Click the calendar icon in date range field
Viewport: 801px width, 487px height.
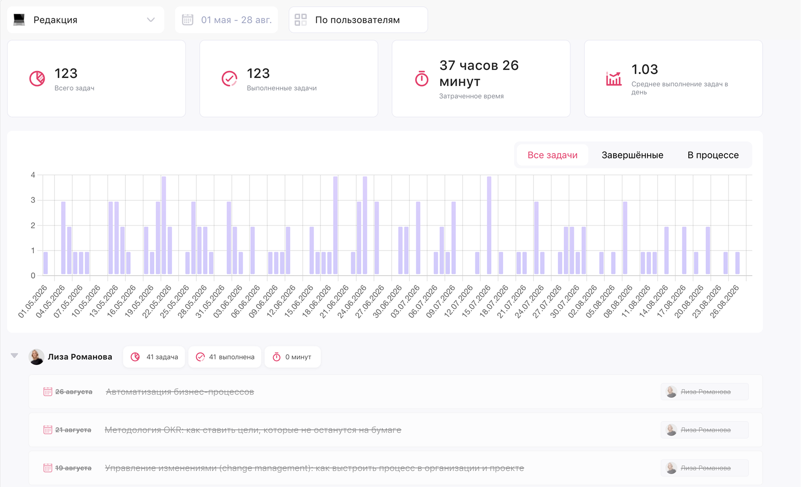tap(188, 20)
